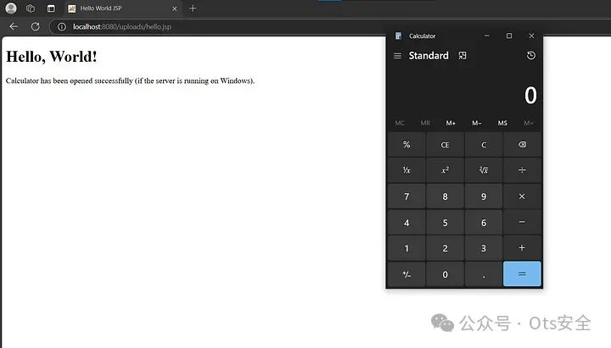Click digit 4 on the keypad
Screen dimensions: 611x348
(406, 223)
